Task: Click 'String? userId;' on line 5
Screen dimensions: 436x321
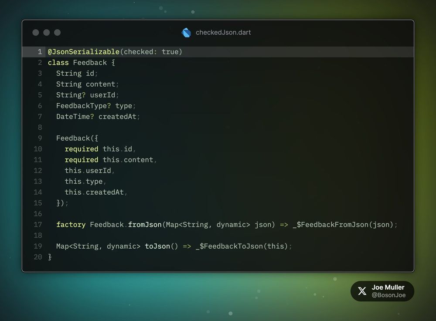Action: [x=88, y=95]
